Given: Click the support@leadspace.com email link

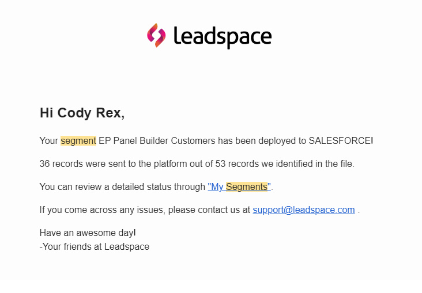Looking at the screenshot, I should coord(304,210).
